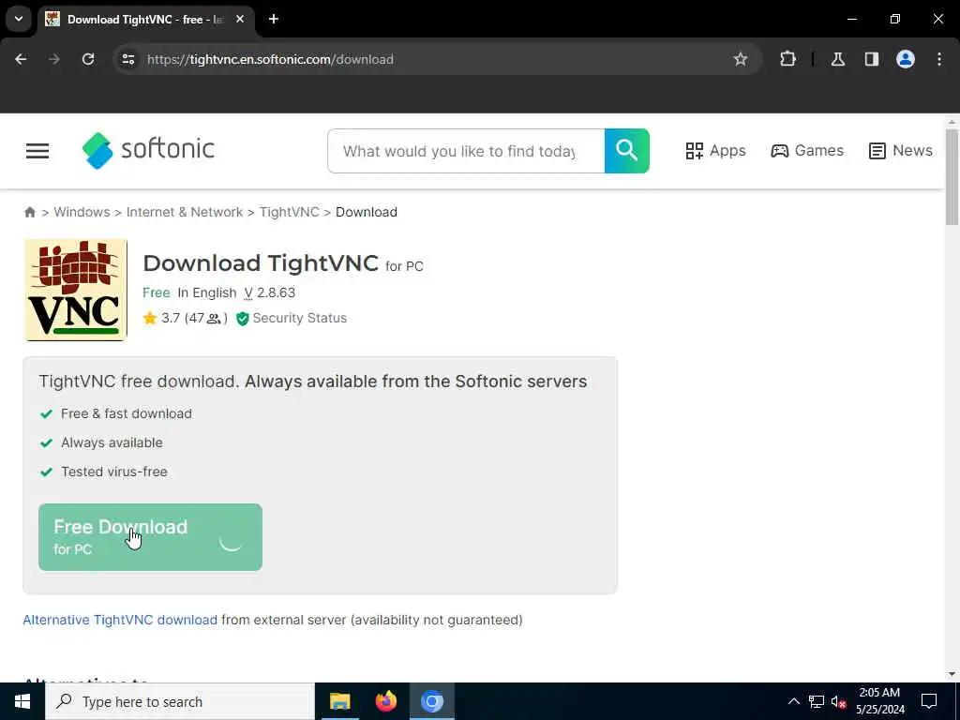Open the Chrome profile avatar
Viewport: 960px width, 720px height.
point(906,59)
